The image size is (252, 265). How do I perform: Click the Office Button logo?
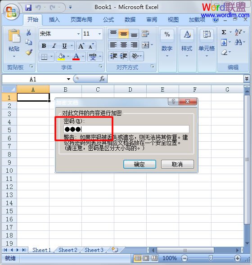(x=11, y=12)
